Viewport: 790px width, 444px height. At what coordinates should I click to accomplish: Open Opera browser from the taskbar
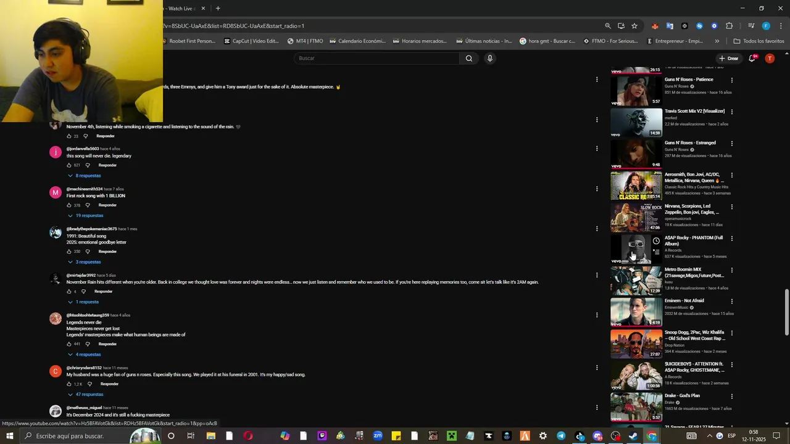248,436
